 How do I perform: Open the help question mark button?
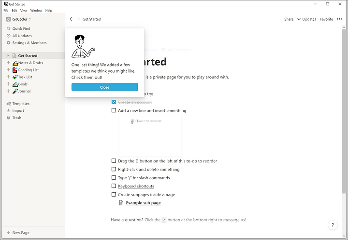[333, 225]
